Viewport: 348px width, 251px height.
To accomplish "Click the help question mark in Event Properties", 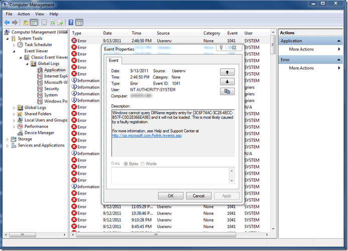I will click(x=221, y=48).
